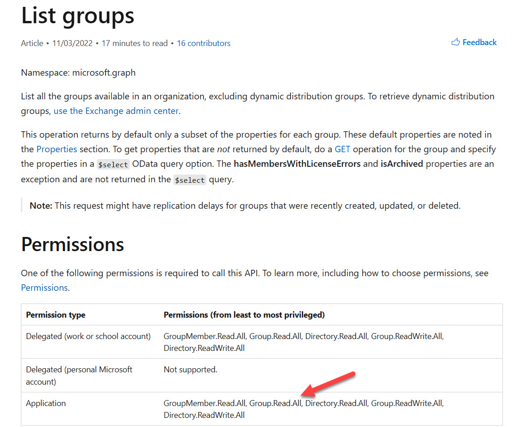Click the List groups page heading

[78, 16]
